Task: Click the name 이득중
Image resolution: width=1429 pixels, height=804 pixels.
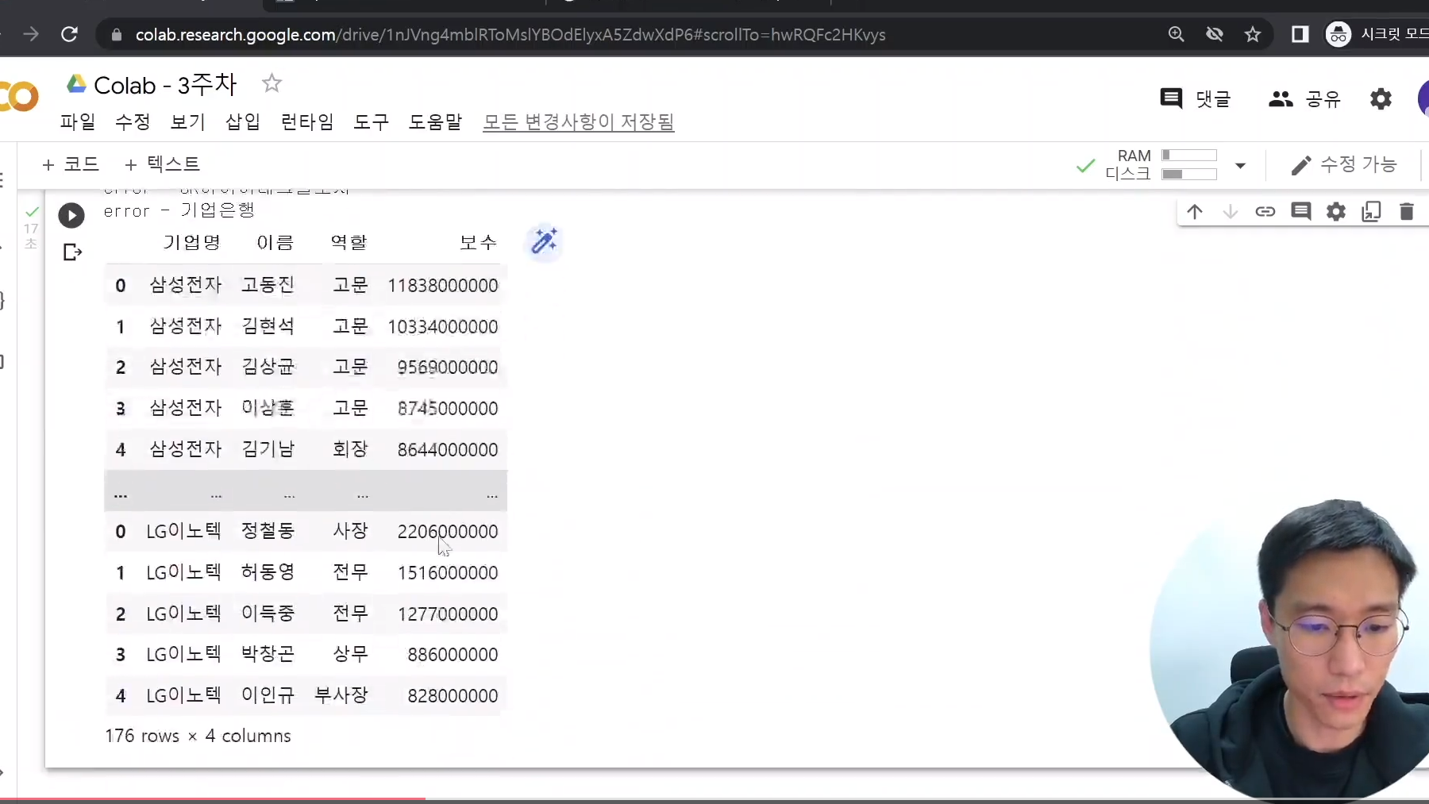Action: tap(268, 614)
